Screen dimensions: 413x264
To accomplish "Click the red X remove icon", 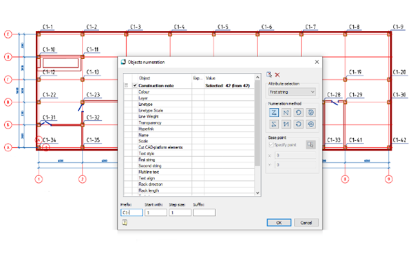I will tap(277, 75).
